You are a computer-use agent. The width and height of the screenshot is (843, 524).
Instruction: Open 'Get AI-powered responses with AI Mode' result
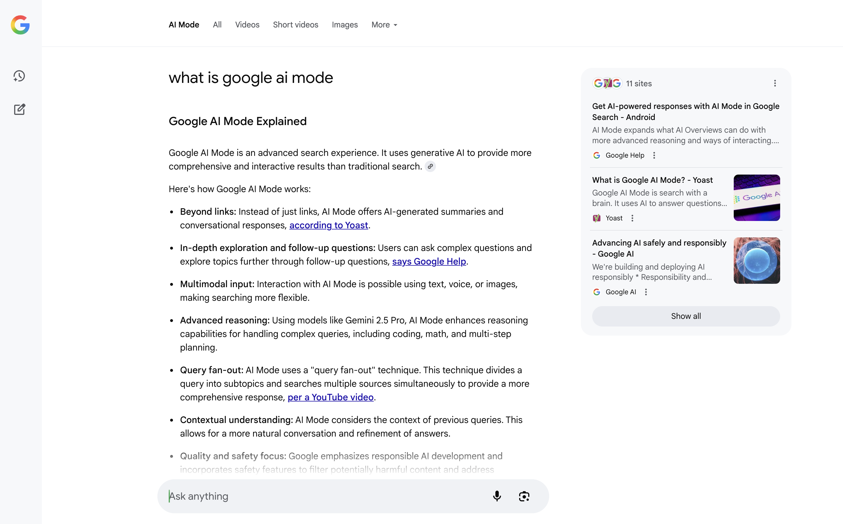[x=685, y=111]
